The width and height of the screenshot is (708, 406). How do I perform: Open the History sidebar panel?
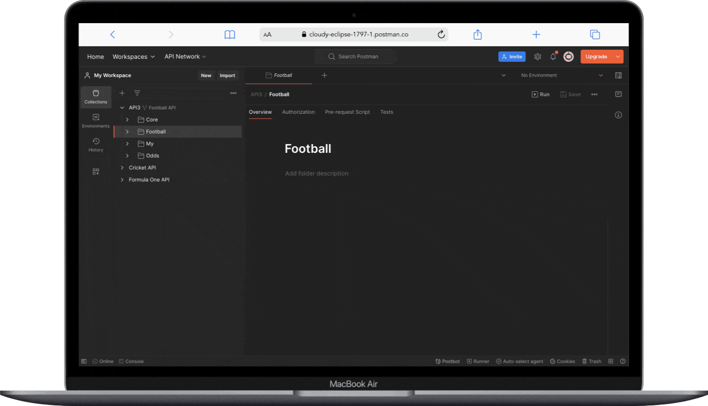(96, 145)
